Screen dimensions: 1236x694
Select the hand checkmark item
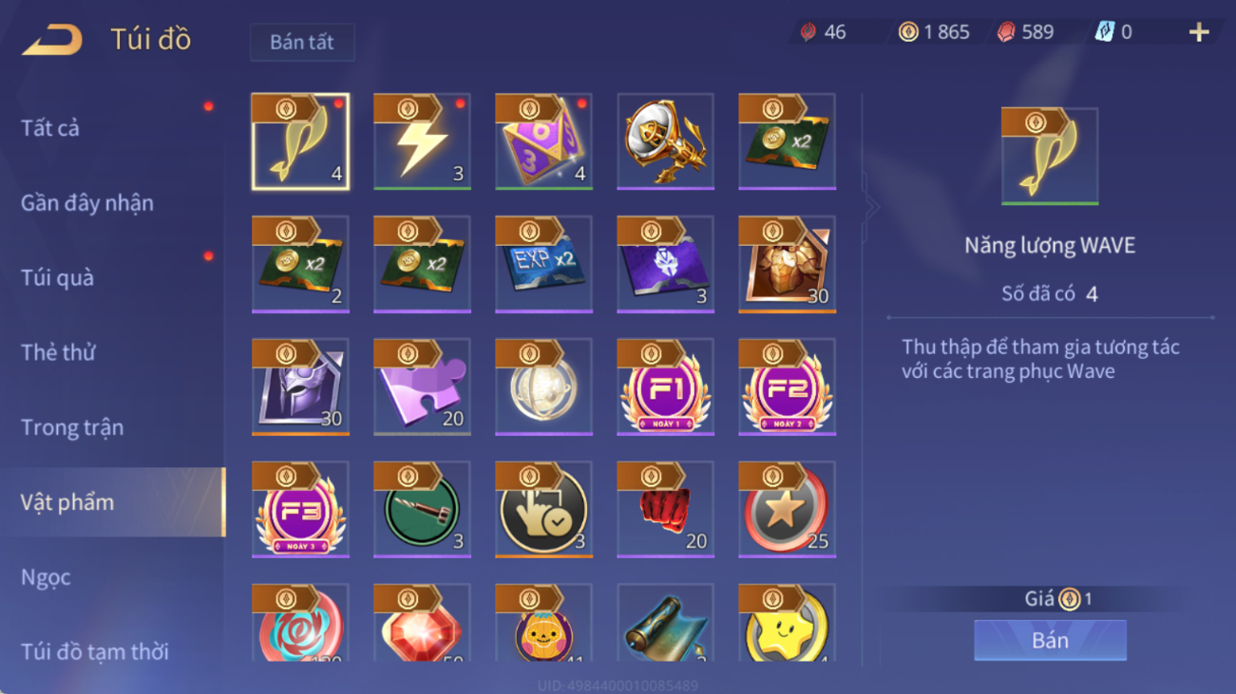click(x=543, y=509)
